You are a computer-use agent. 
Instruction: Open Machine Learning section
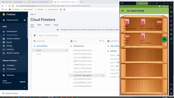pos(13,53)
